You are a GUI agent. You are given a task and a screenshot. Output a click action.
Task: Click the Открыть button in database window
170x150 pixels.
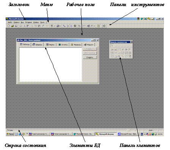tap(90, 49)
